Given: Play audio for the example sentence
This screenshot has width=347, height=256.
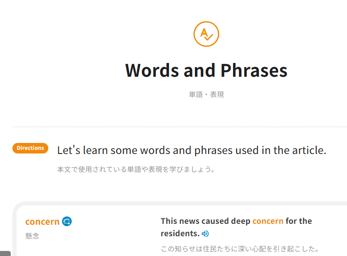Looking at the screenshot, I should [x=205, y=233].
